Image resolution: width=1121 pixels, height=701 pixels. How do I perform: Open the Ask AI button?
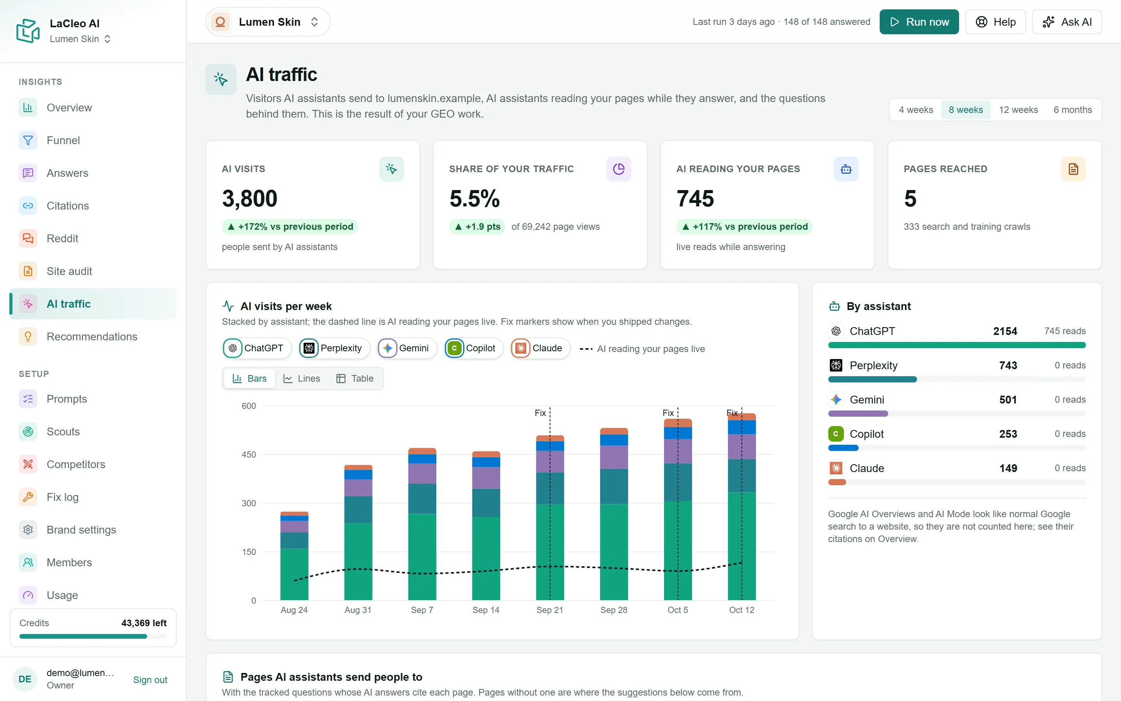tap(1067, 22)
